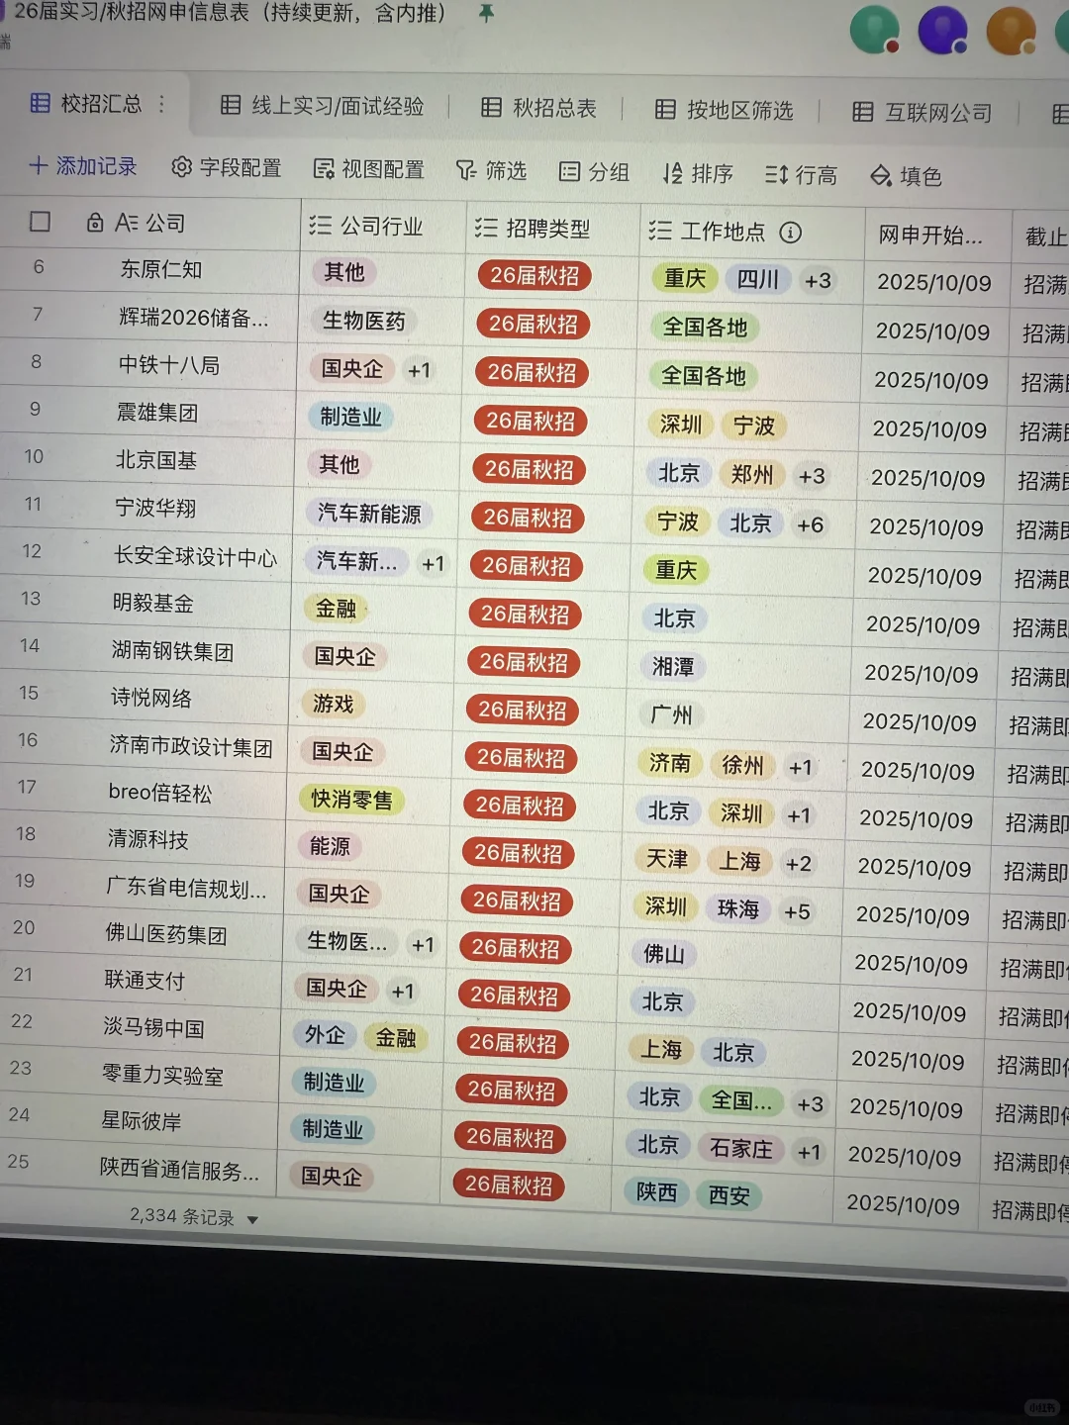Open the 分组 grouping tool

pos(594,172)
